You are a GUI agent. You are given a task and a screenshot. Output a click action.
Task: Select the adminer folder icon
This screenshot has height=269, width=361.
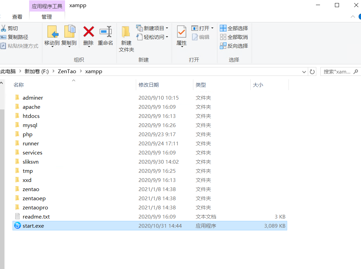point(17,98)
